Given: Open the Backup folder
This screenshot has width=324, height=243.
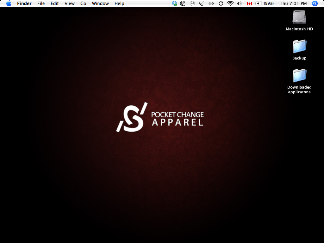Looking at the screenshot, I should [x=299, y=47].
